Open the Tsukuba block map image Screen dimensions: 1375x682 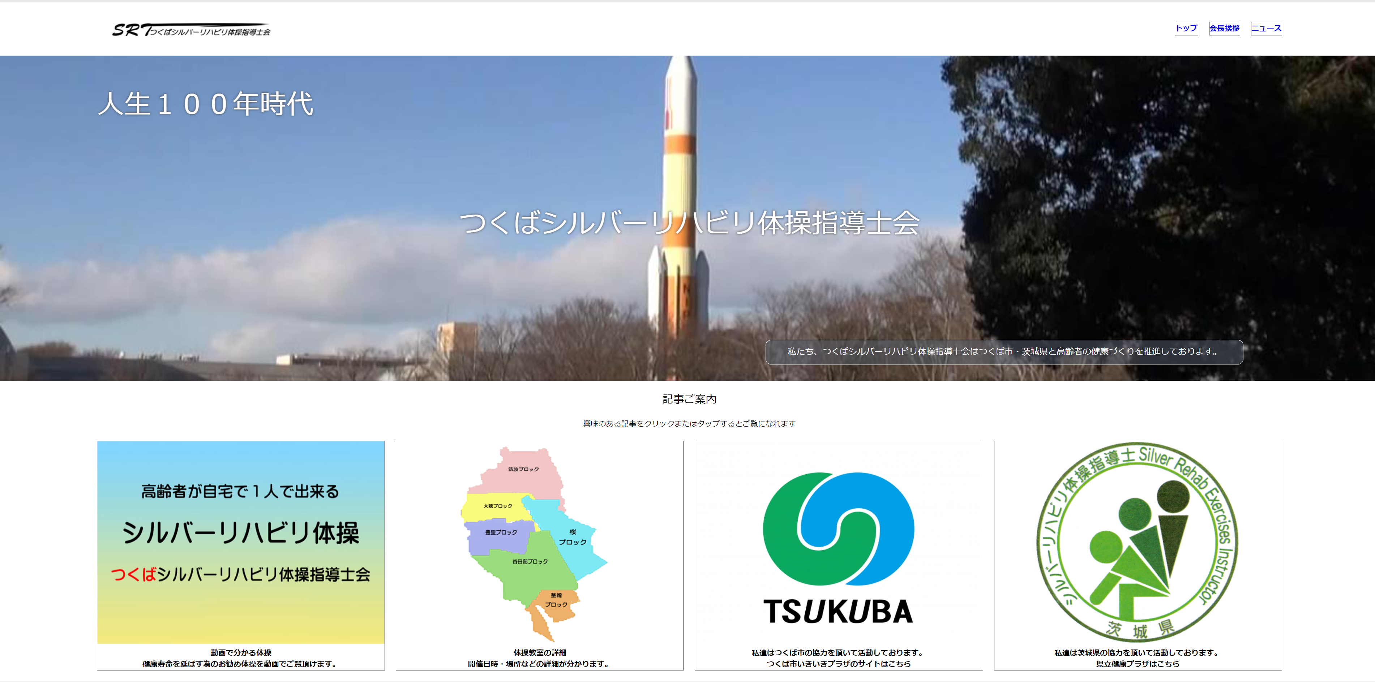(x=539, y=542)
